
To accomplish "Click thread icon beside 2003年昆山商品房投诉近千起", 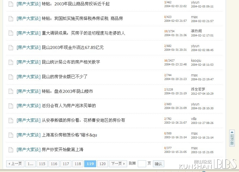I will (x=11, y=4).
